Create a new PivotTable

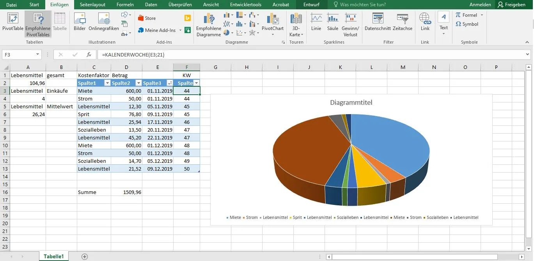tap(13, 23)
